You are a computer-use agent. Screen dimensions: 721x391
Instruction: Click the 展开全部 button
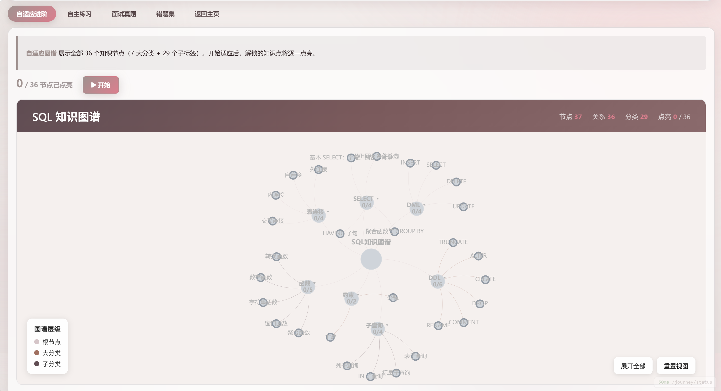pos(633,365)
